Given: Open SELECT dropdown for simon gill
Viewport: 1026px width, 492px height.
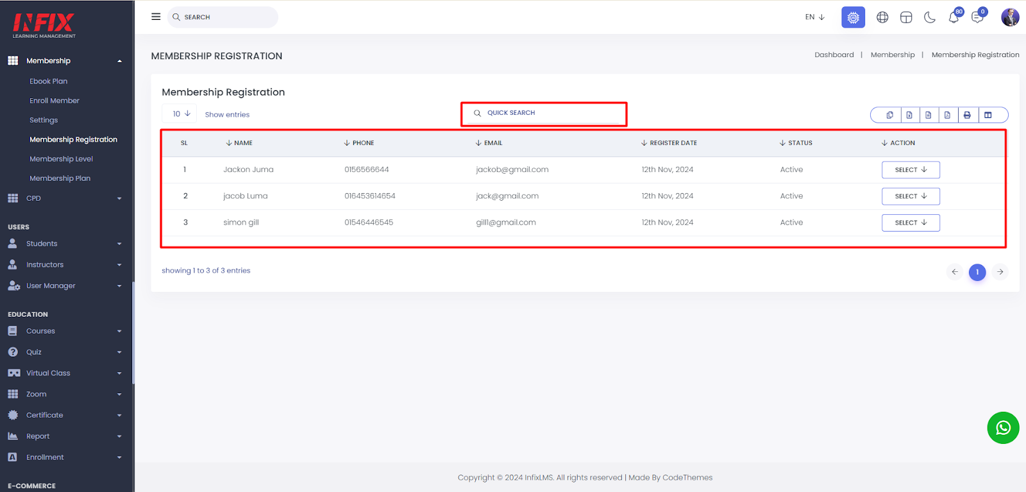Looking at the screenshot, I should point(911,223).
